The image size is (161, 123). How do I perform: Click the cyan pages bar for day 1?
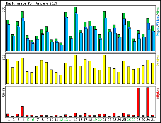9,38
